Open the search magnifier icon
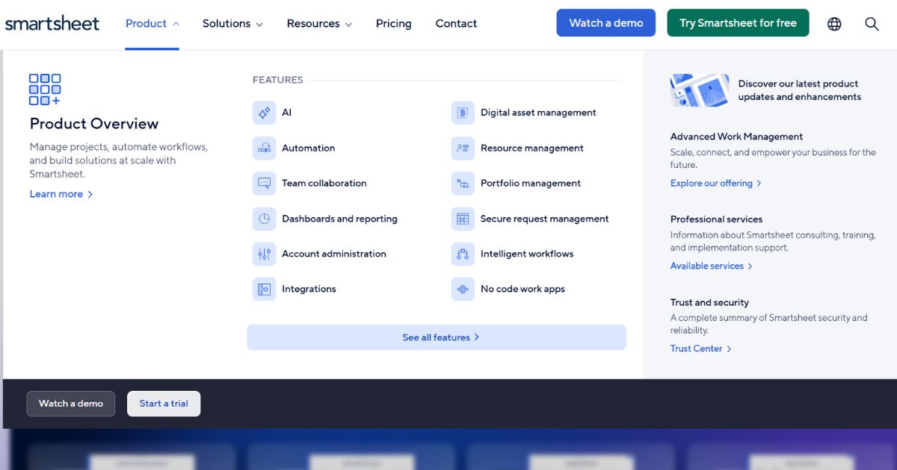This screenshot has width=897, height=470. 872,24
